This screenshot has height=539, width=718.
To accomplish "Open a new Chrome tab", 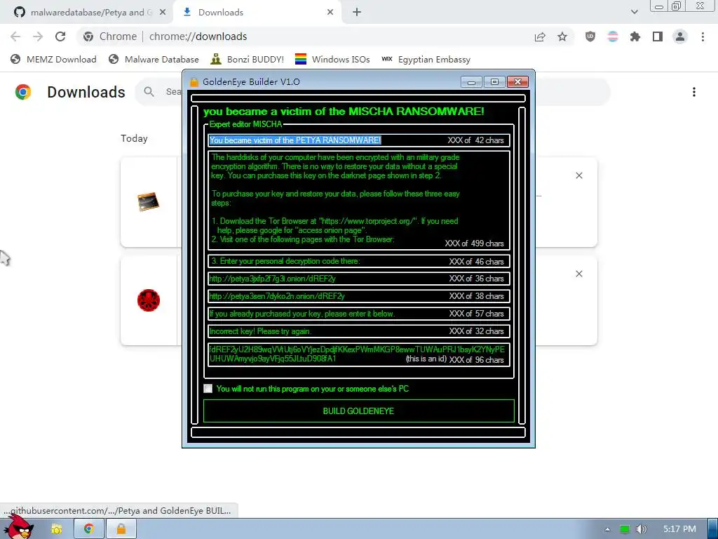I will pos(357,13).
